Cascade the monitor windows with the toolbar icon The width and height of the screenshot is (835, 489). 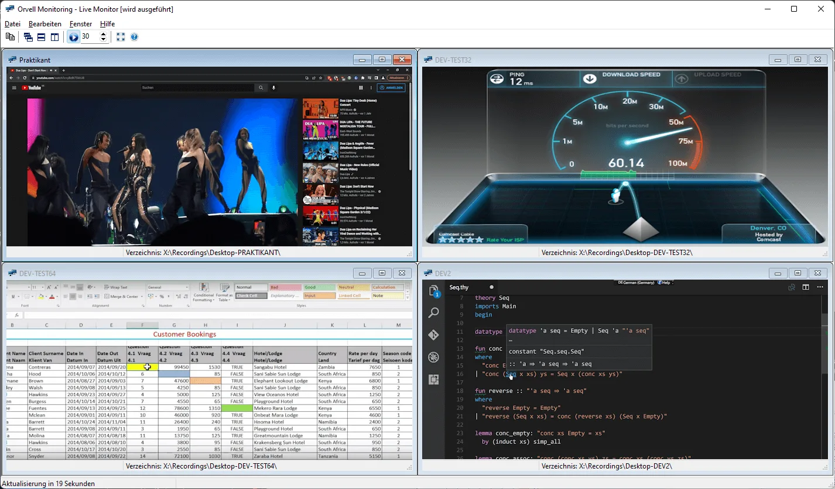[x=29, y=37]
